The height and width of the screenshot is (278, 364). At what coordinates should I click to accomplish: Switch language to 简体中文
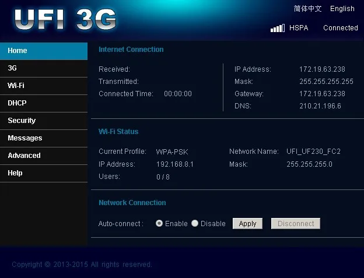tap(307, 9)
